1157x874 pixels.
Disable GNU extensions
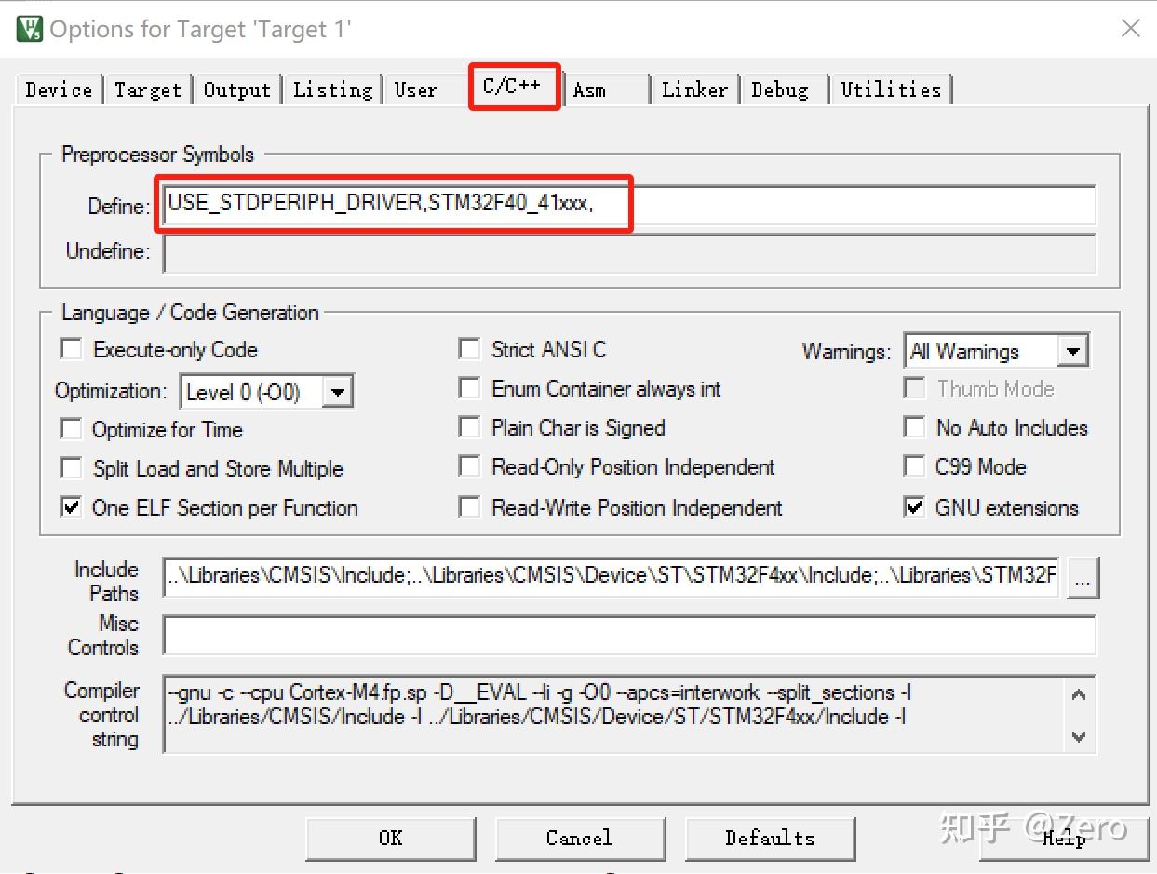915,507
